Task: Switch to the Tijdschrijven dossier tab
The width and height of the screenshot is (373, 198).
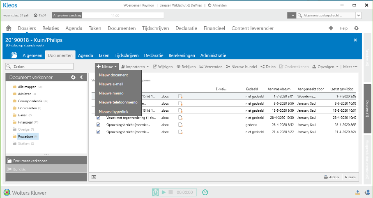Action: 127,55
